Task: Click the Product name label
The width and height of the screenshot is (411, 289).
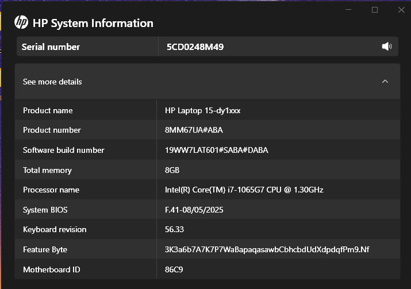Action: [x=48, y=110]
